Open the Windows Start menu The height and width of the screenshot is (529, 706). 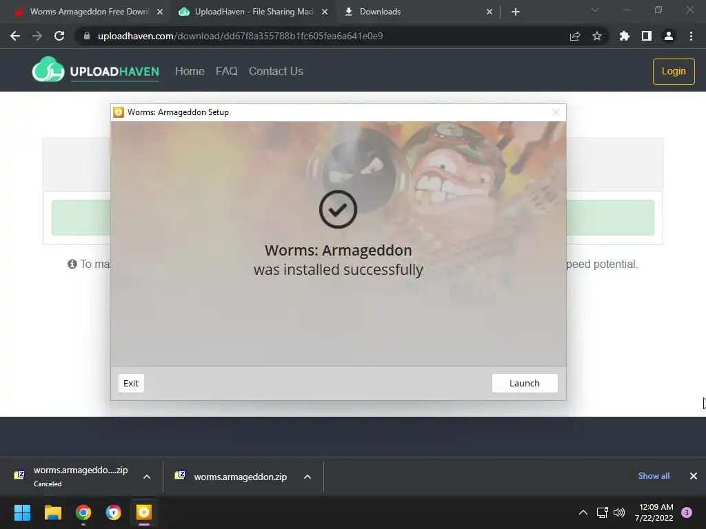[x=22, y=512]
